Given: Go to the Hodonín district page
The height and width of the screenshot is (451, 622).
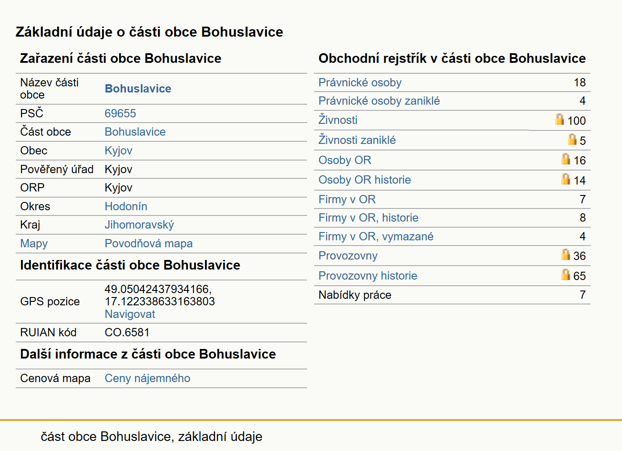Looking at the screenshot, I should [126, 206].
